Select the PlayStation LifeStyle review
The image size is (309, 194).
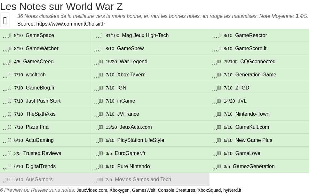click(x=140, y=140)
